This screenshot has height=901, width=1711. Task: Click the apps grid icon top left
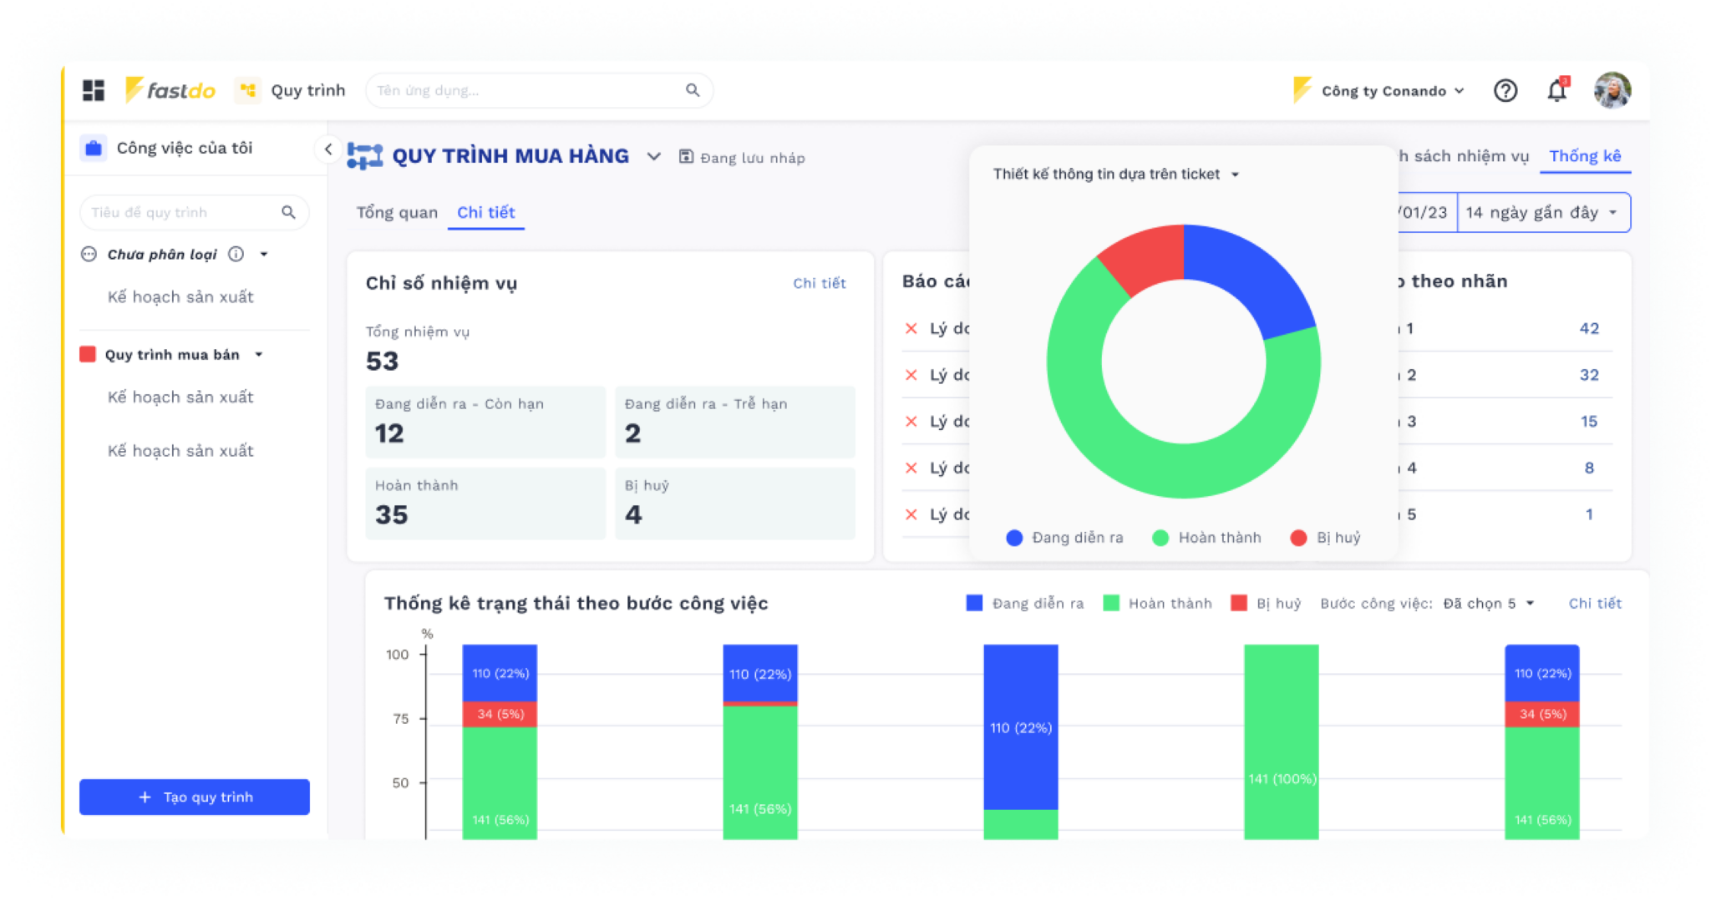pos(94,89)
